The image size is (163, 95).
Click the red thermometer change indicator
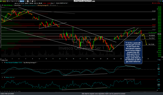click(x=153, y=3)
